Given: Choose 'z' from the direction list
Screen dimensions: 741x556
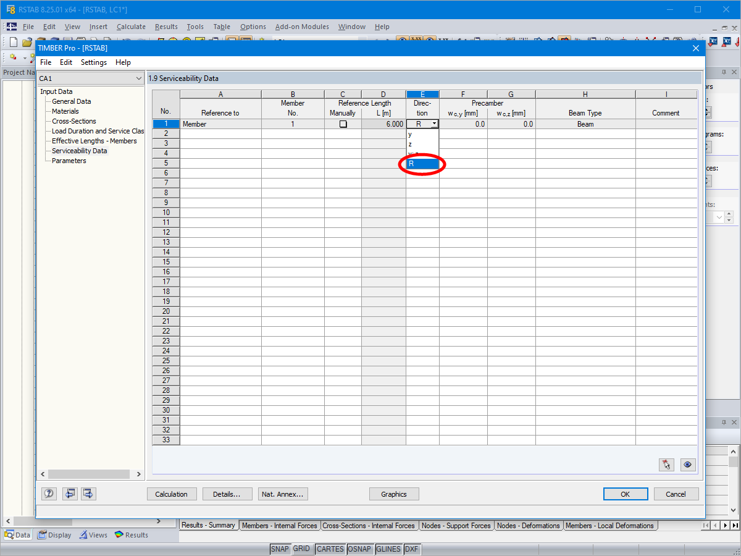Looking at the screenshot, I should (x=422, y=144).
